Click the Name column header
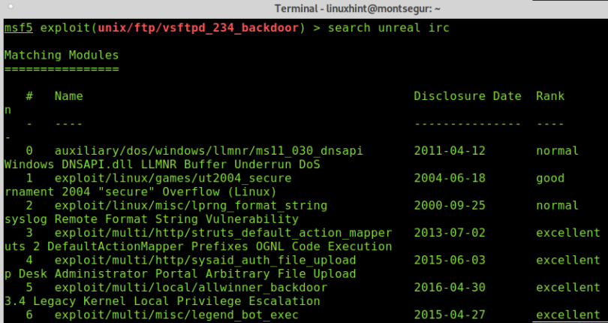The height and width of the screenshot is (323, 608). 68,96
